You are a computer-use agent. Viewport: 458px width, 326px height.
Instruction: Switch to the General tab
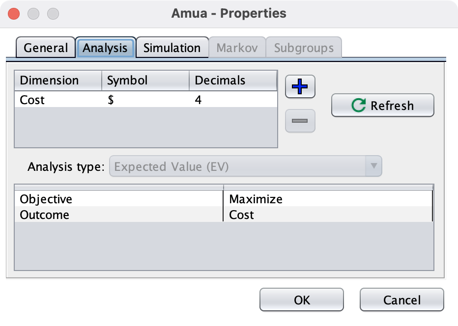coord(46,48)
